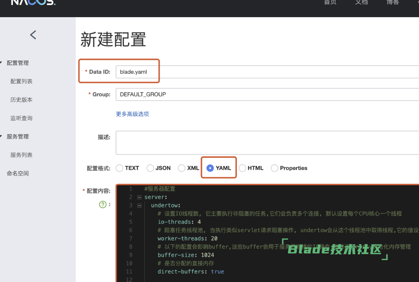Select the Properties format radio button

coord(275,168)
